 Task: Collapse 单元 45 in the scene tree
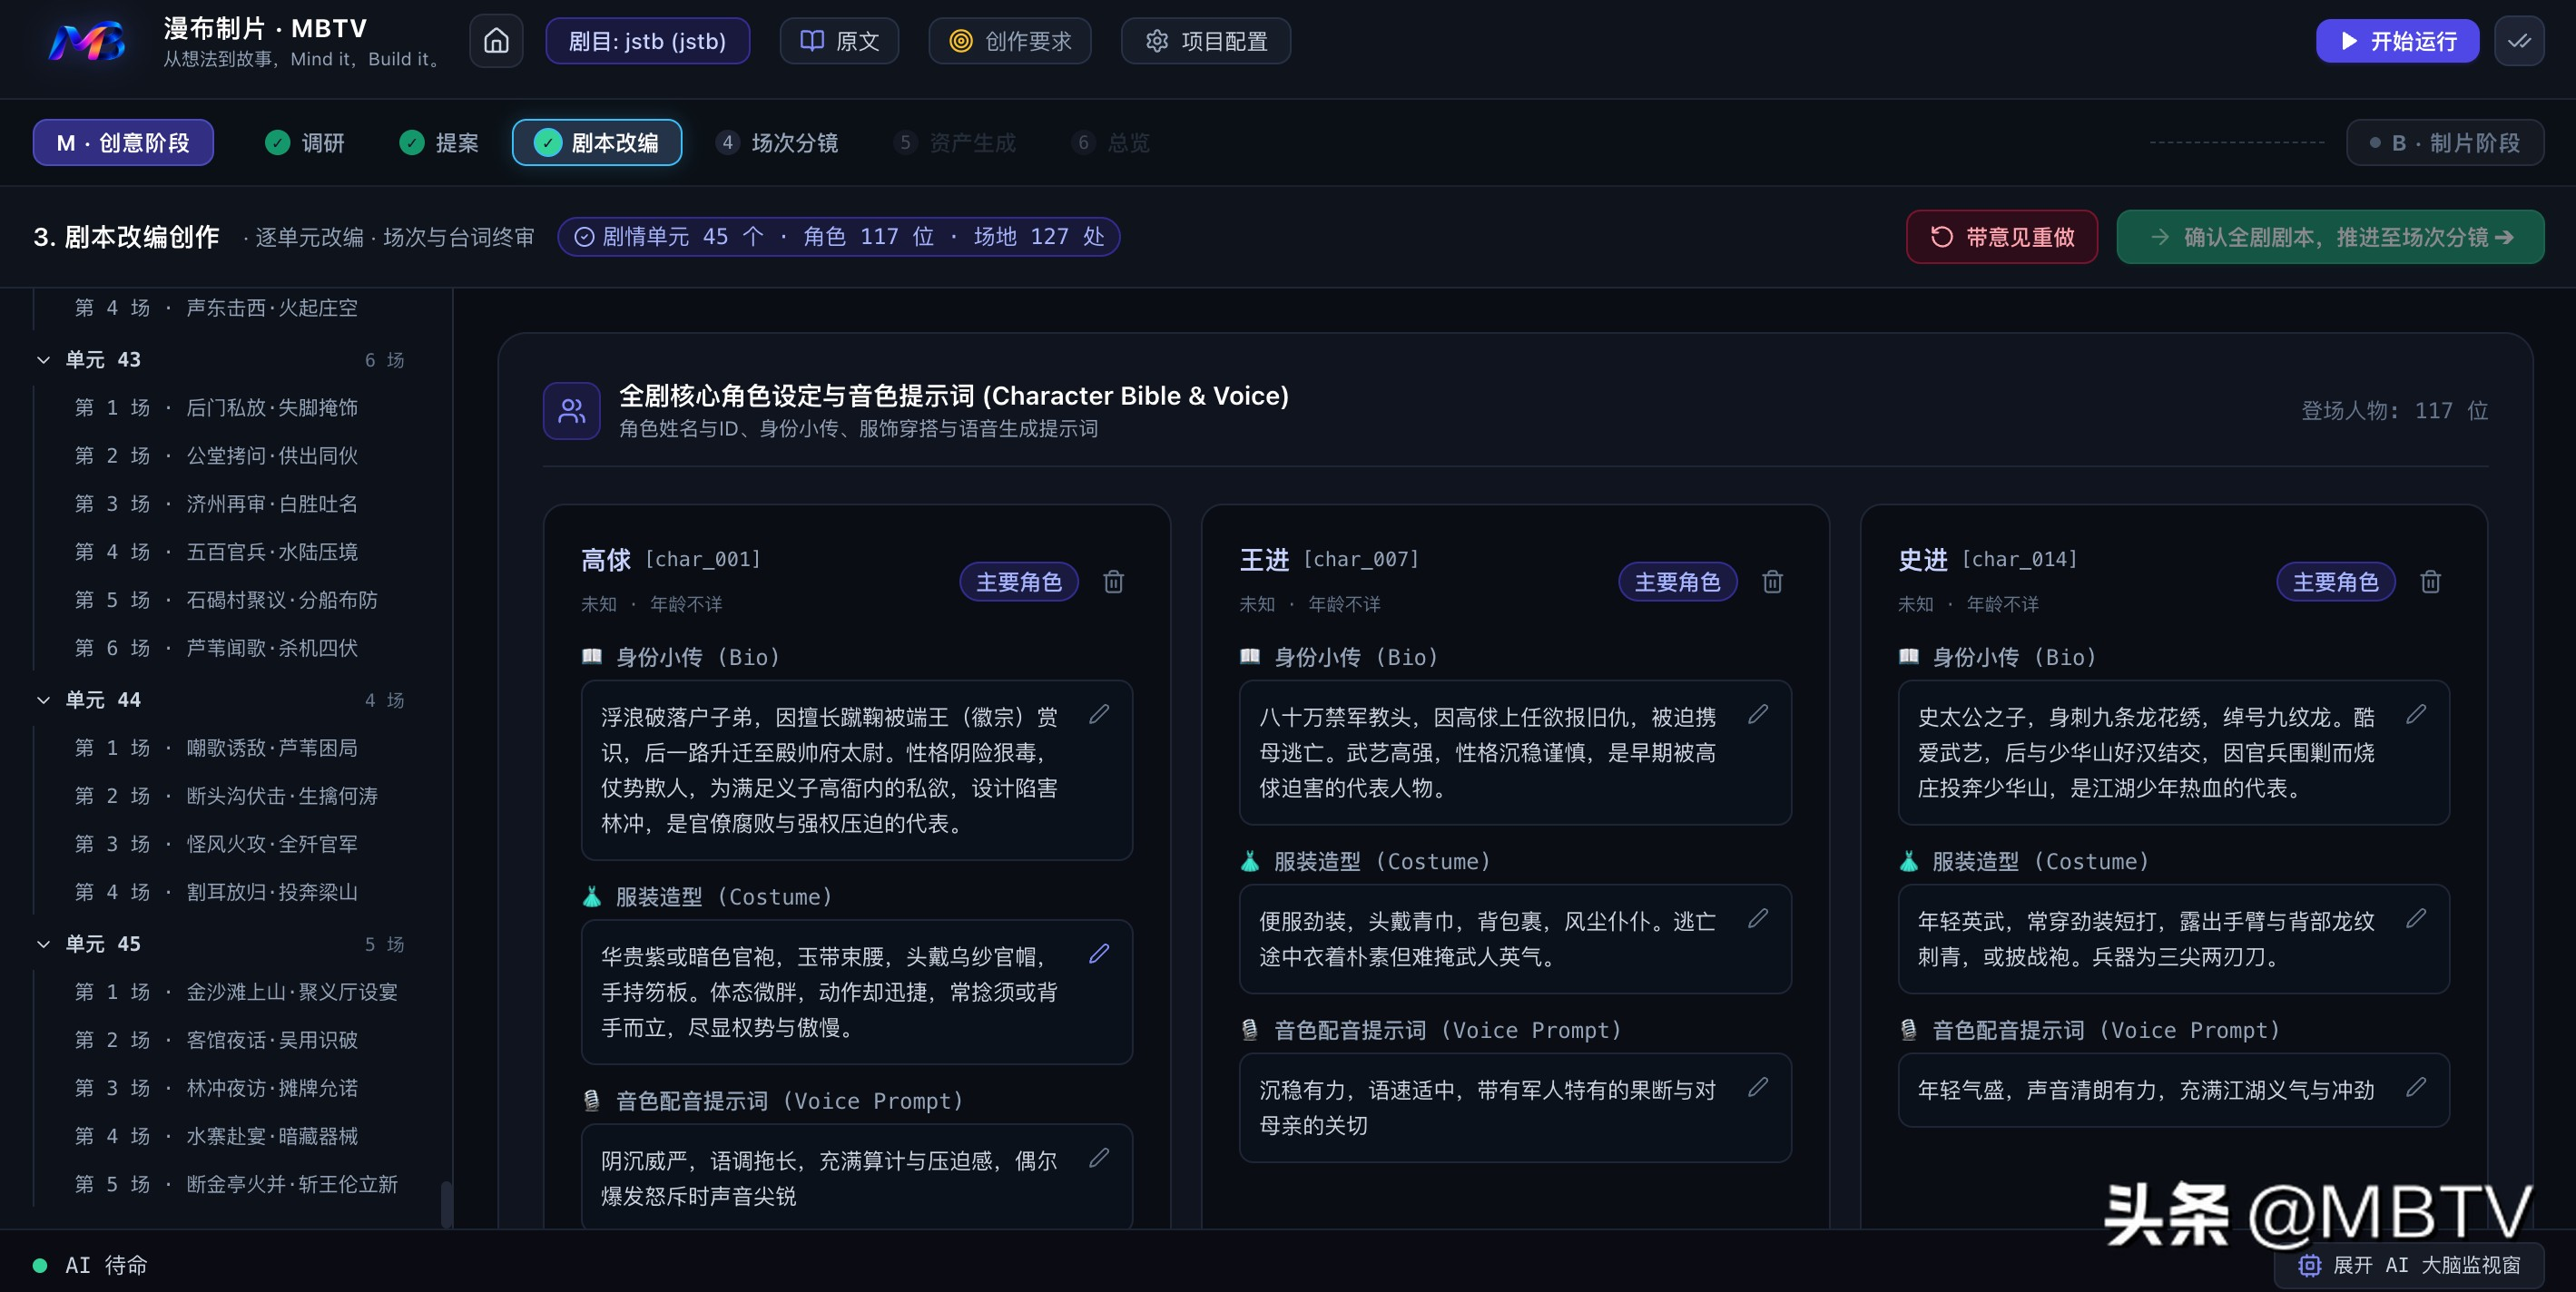tap(43, 945)
